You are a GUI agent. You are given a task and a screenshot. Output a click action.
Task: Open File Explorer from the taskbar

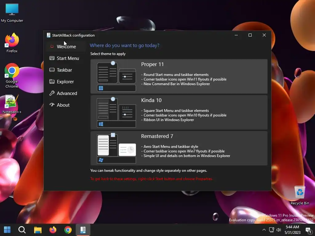(x=38, y=230)
